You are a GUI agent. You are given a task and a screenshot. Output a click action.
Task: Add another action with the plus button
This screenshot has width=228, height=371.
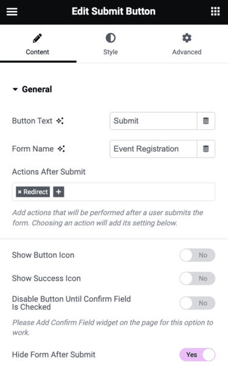point(58,192)
